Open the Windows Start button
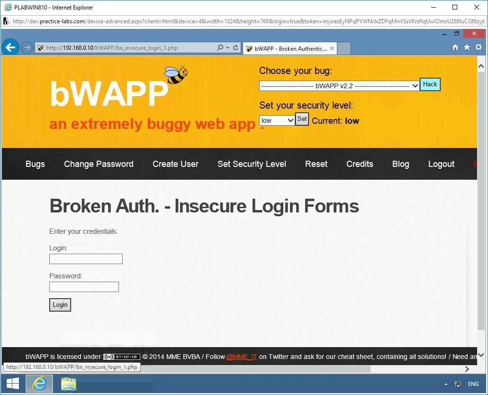Screen dimensions: 488x395 (12, 383)
